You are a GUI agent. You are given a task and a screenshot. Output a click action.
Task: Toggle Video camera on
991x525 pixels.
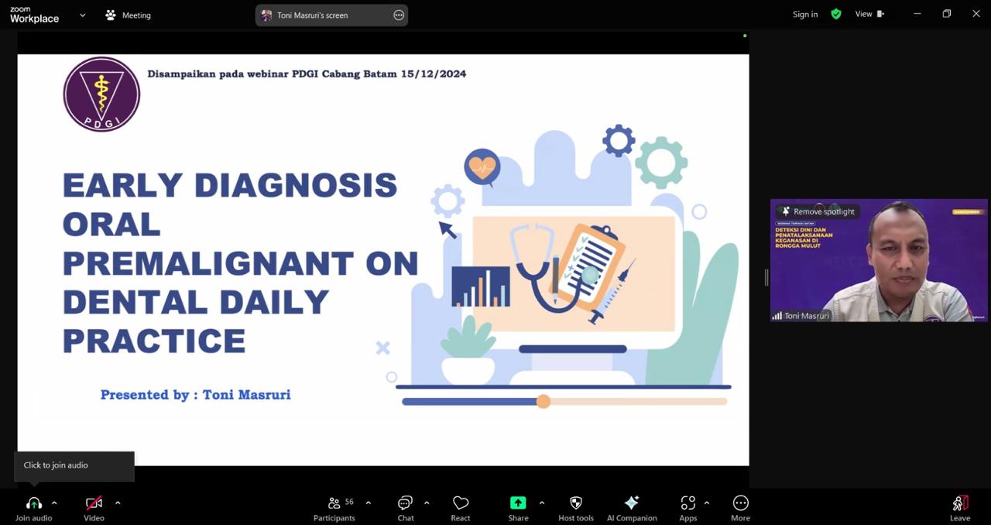click(x=94, y=503)
